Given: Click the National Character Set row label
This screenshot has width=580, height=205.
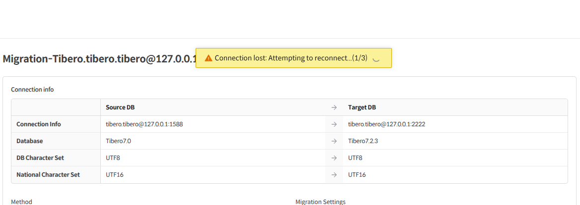Looking at the screenshot, I should (x=48, y=175).
